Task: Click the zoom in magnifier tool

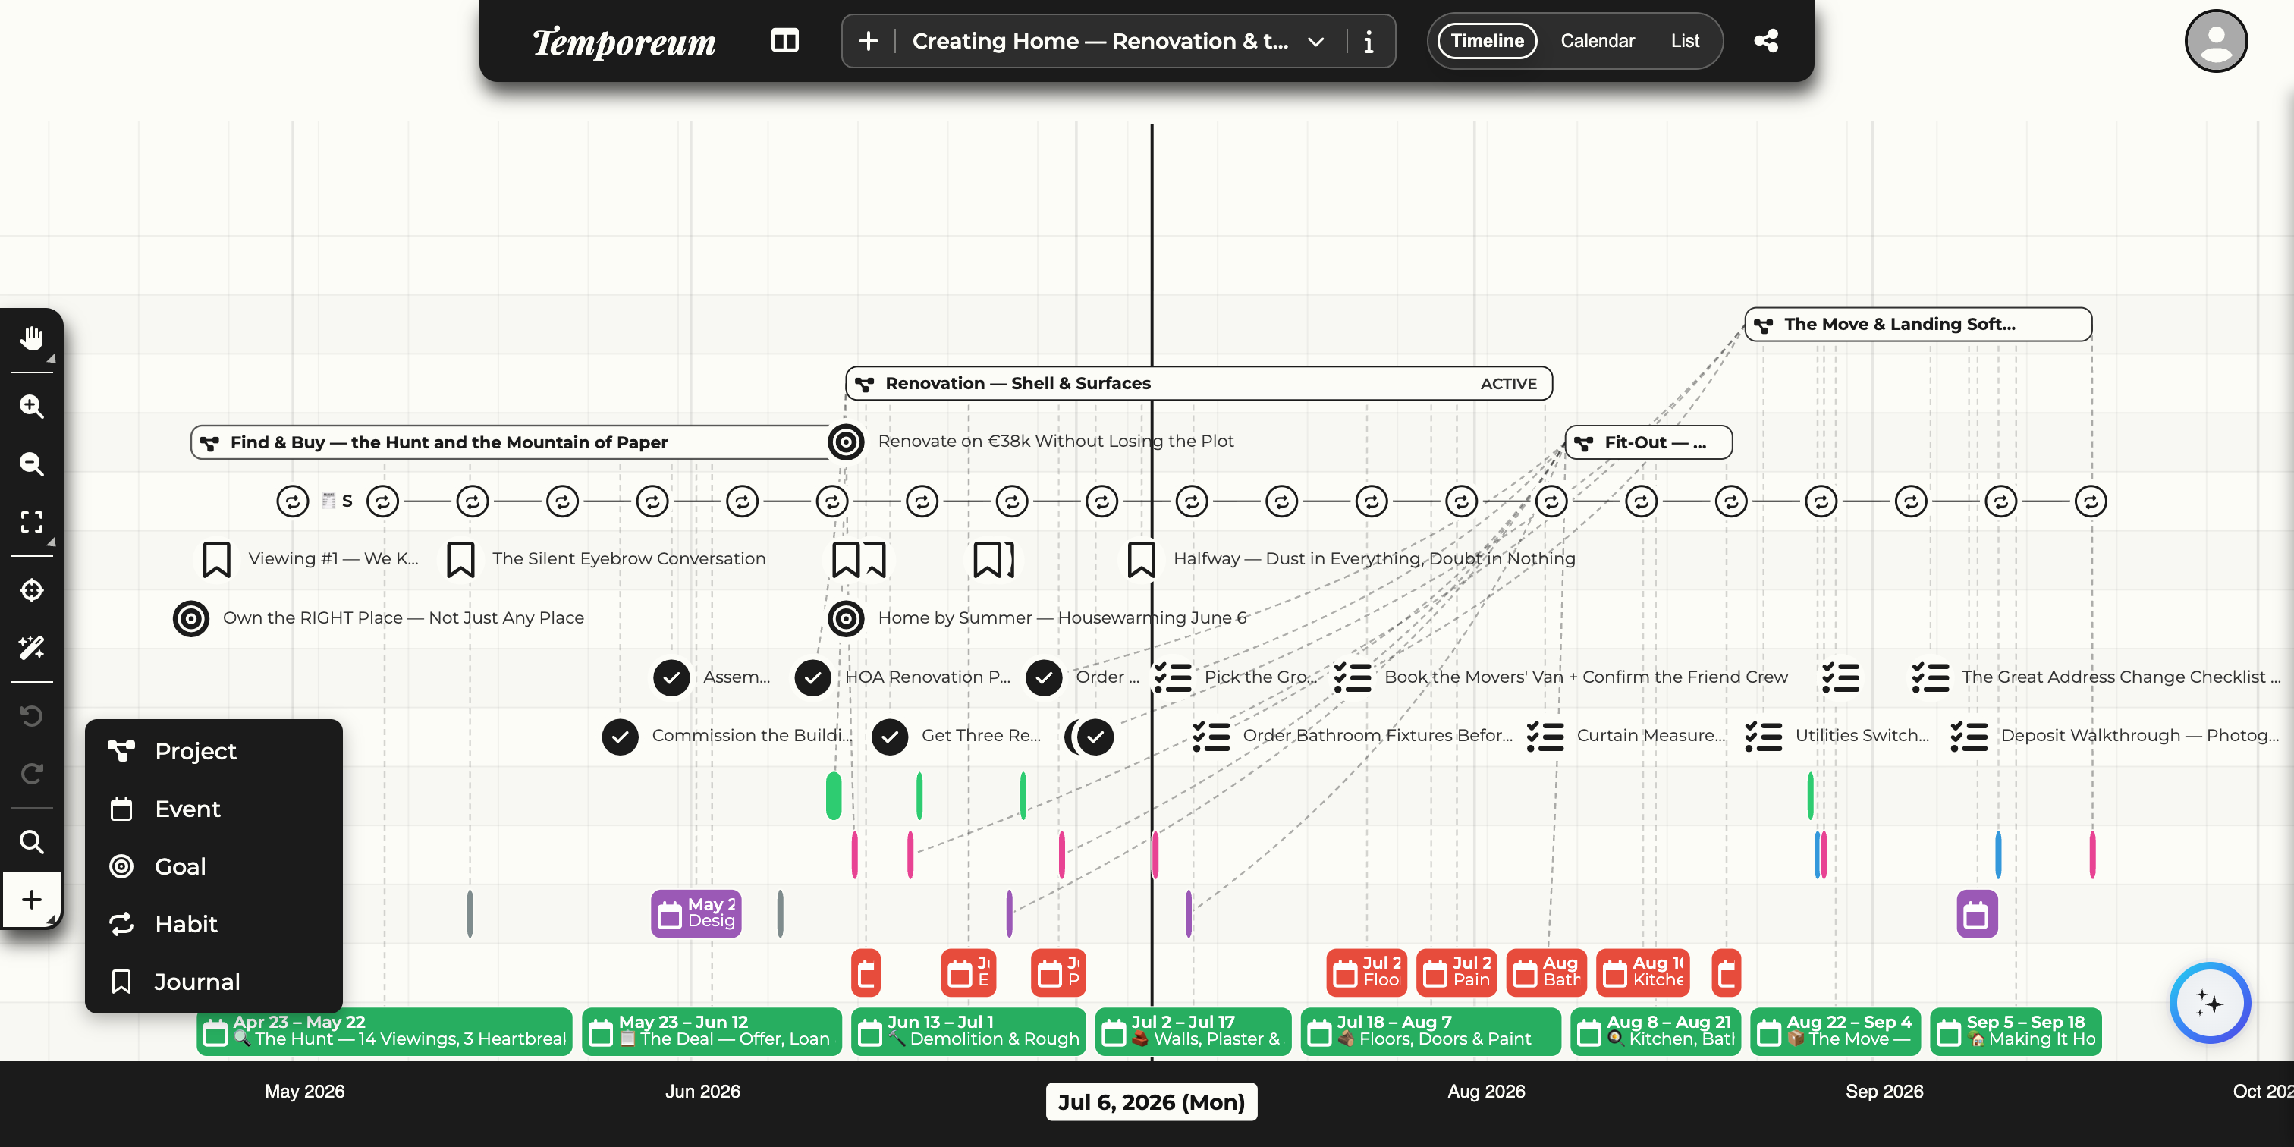Action: coord(32,406)
